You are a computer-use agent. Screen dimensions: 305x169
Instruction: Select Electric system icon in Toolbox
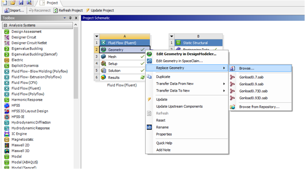(x=7, y=60)
